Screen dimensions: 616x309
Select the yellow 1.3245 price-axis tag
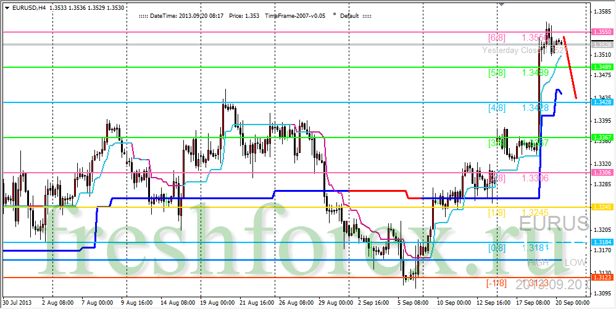(602, 207)
